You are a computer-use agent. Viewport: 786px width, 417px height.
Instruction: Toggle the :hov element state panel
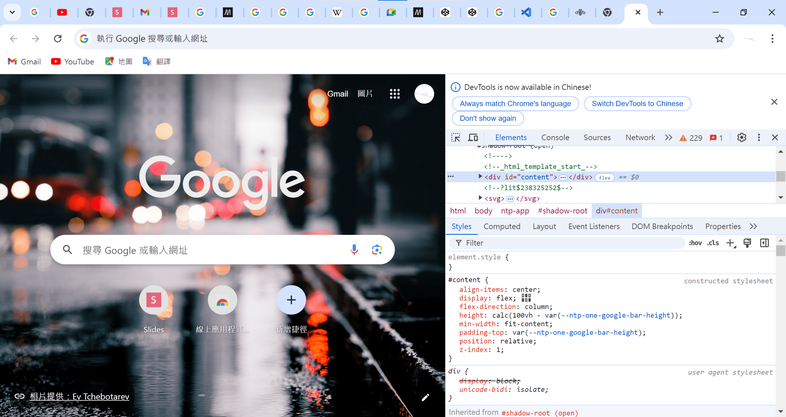[x=695, y=243]
